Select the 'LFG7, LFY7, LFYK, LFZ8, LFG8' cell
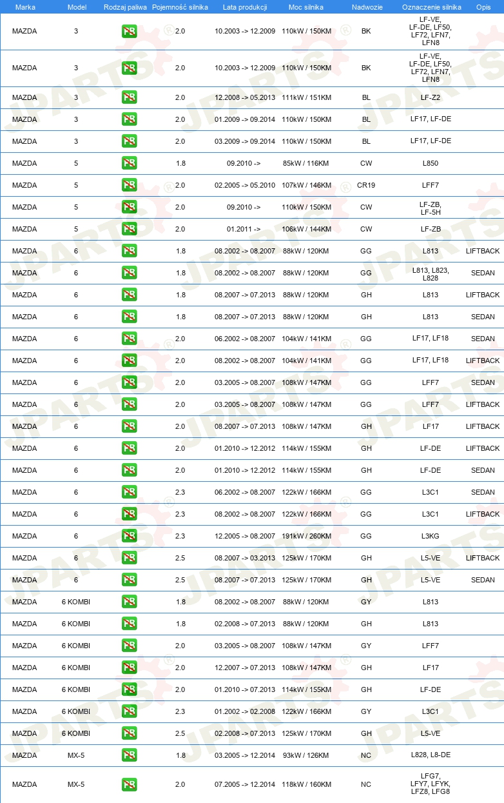The image size is (504, 803). point(431,784)
